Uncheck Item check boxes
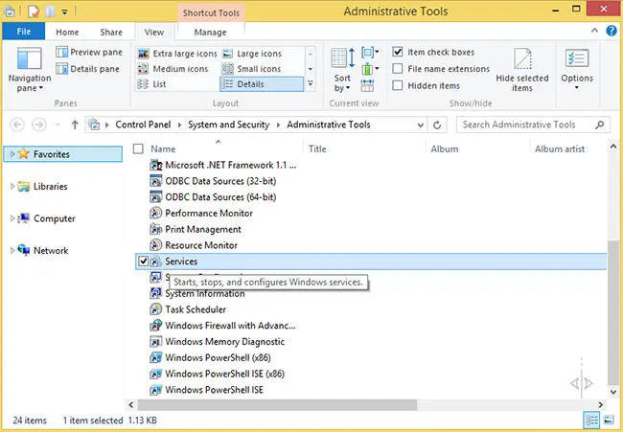623x432 pixels. pos(398,52)
